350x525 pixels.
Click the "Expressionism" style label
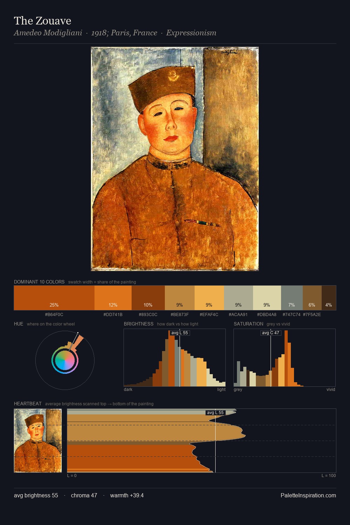191,33
